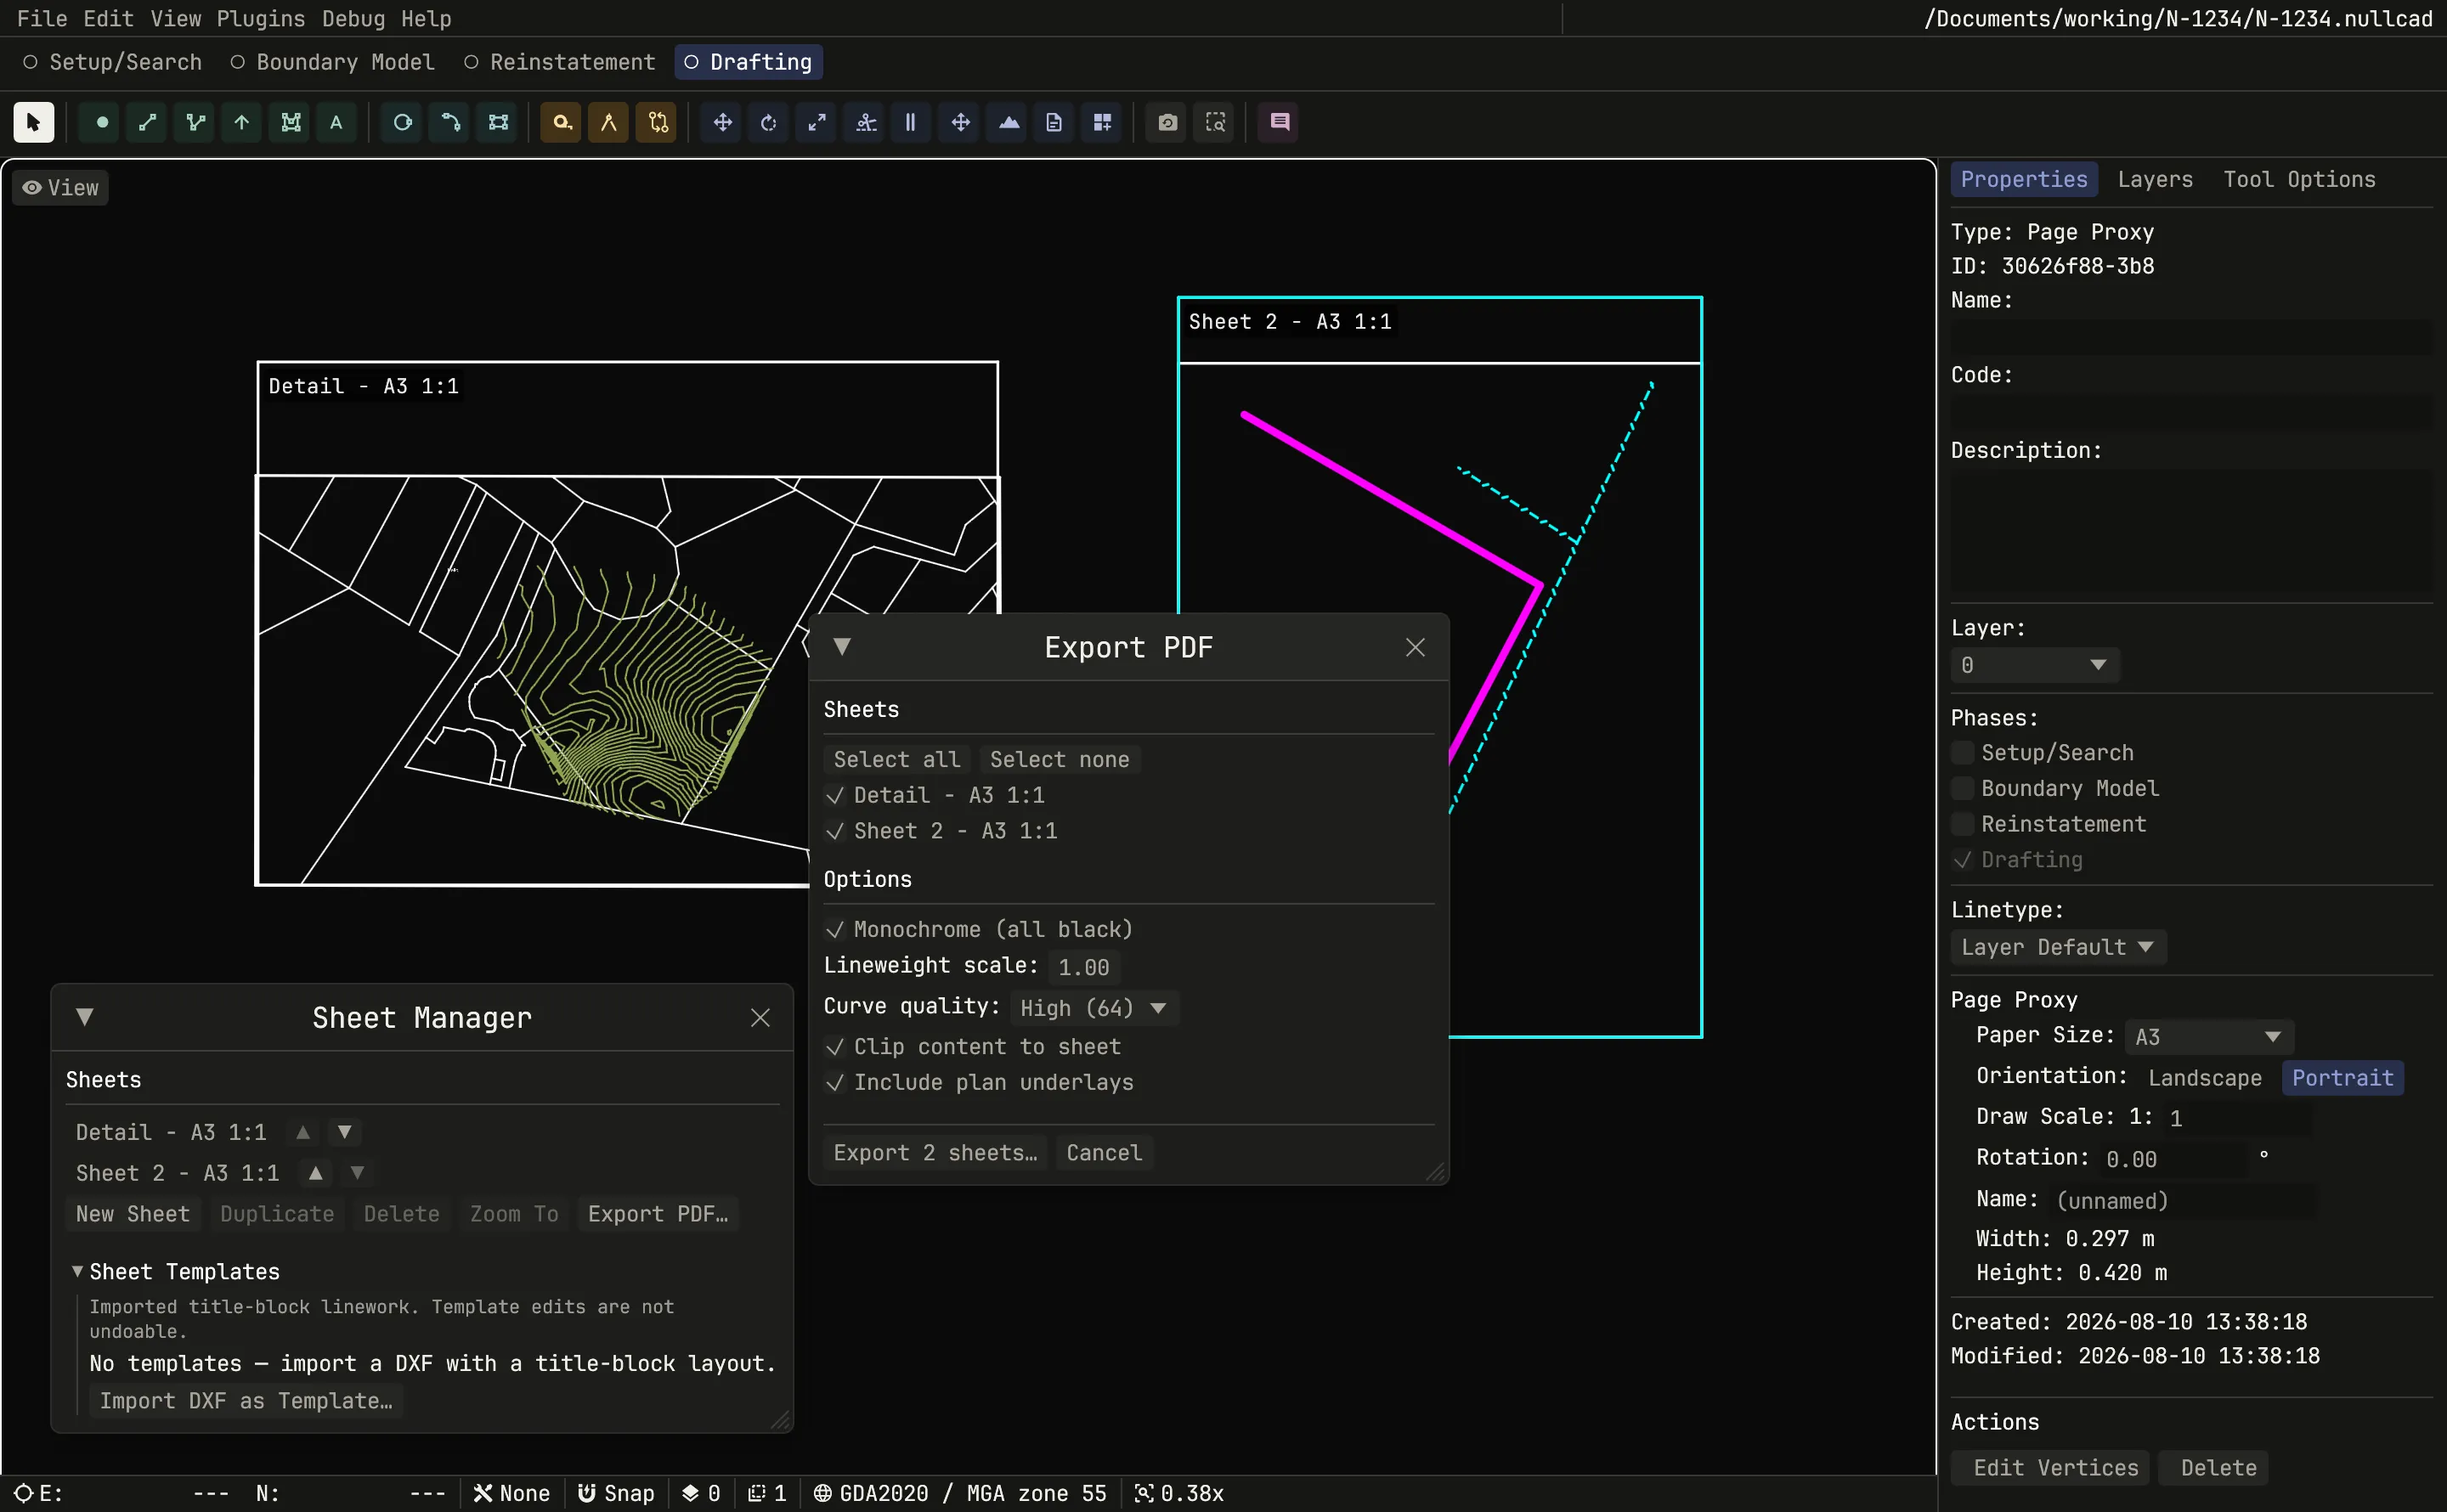Select the orange compass/divider tool
The image size is (2447, 1512).
point(609,122)
